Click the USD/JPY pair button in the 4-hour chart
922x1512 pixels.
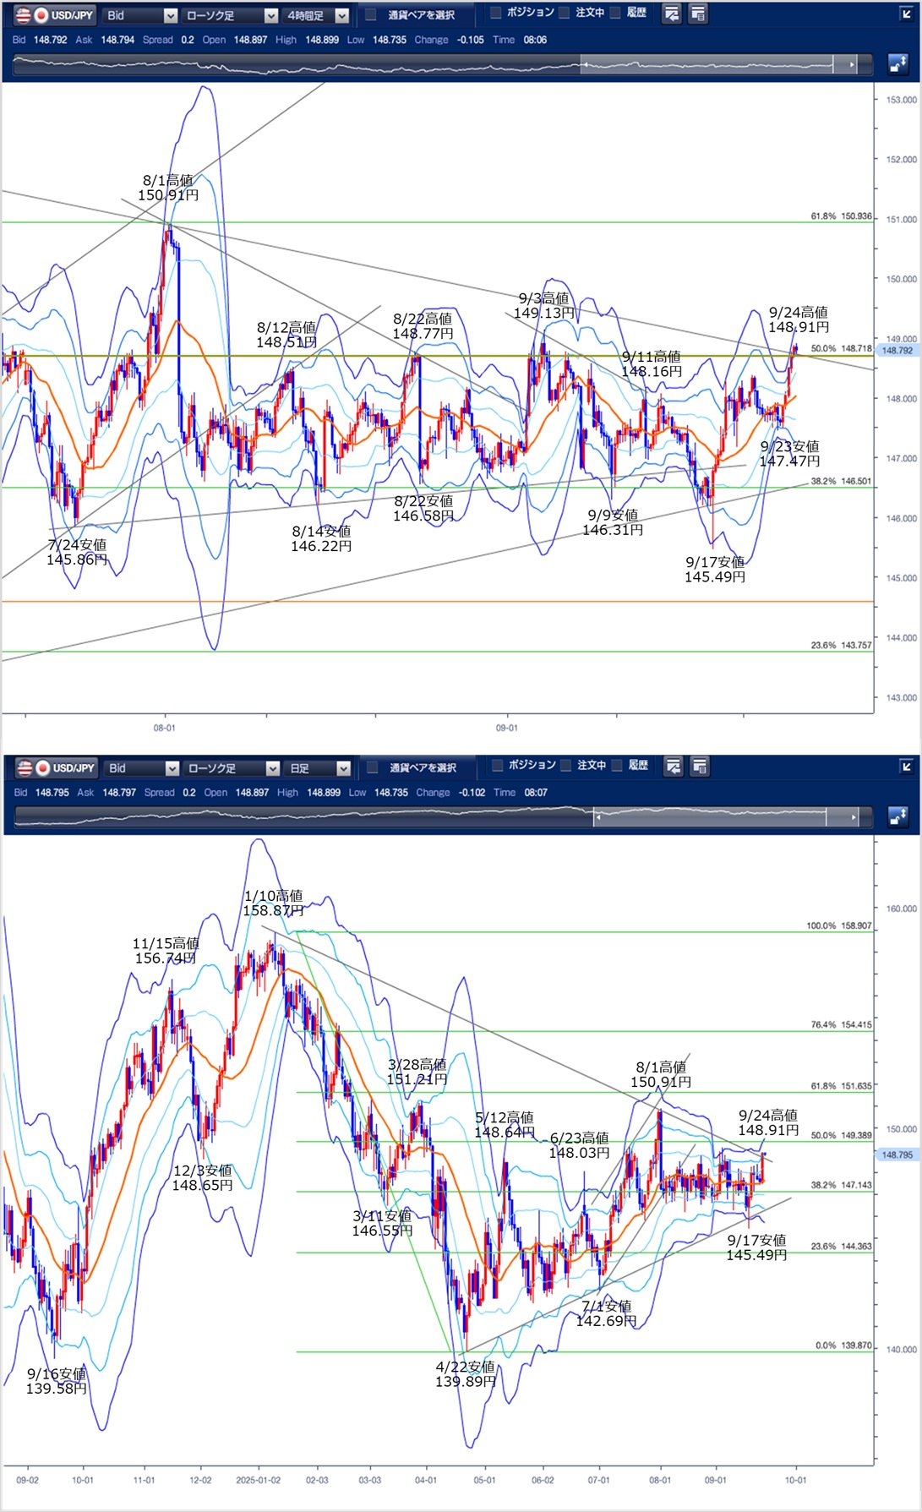(x=55, y=15)
